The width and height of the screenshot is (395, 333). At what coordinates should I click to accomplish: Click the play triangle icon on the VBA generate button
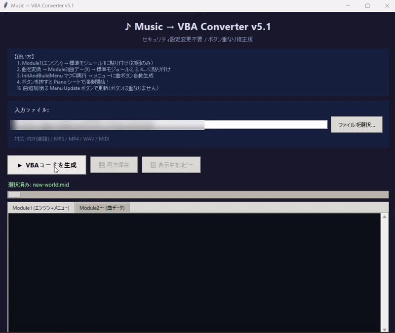click(x=20, y=165)
